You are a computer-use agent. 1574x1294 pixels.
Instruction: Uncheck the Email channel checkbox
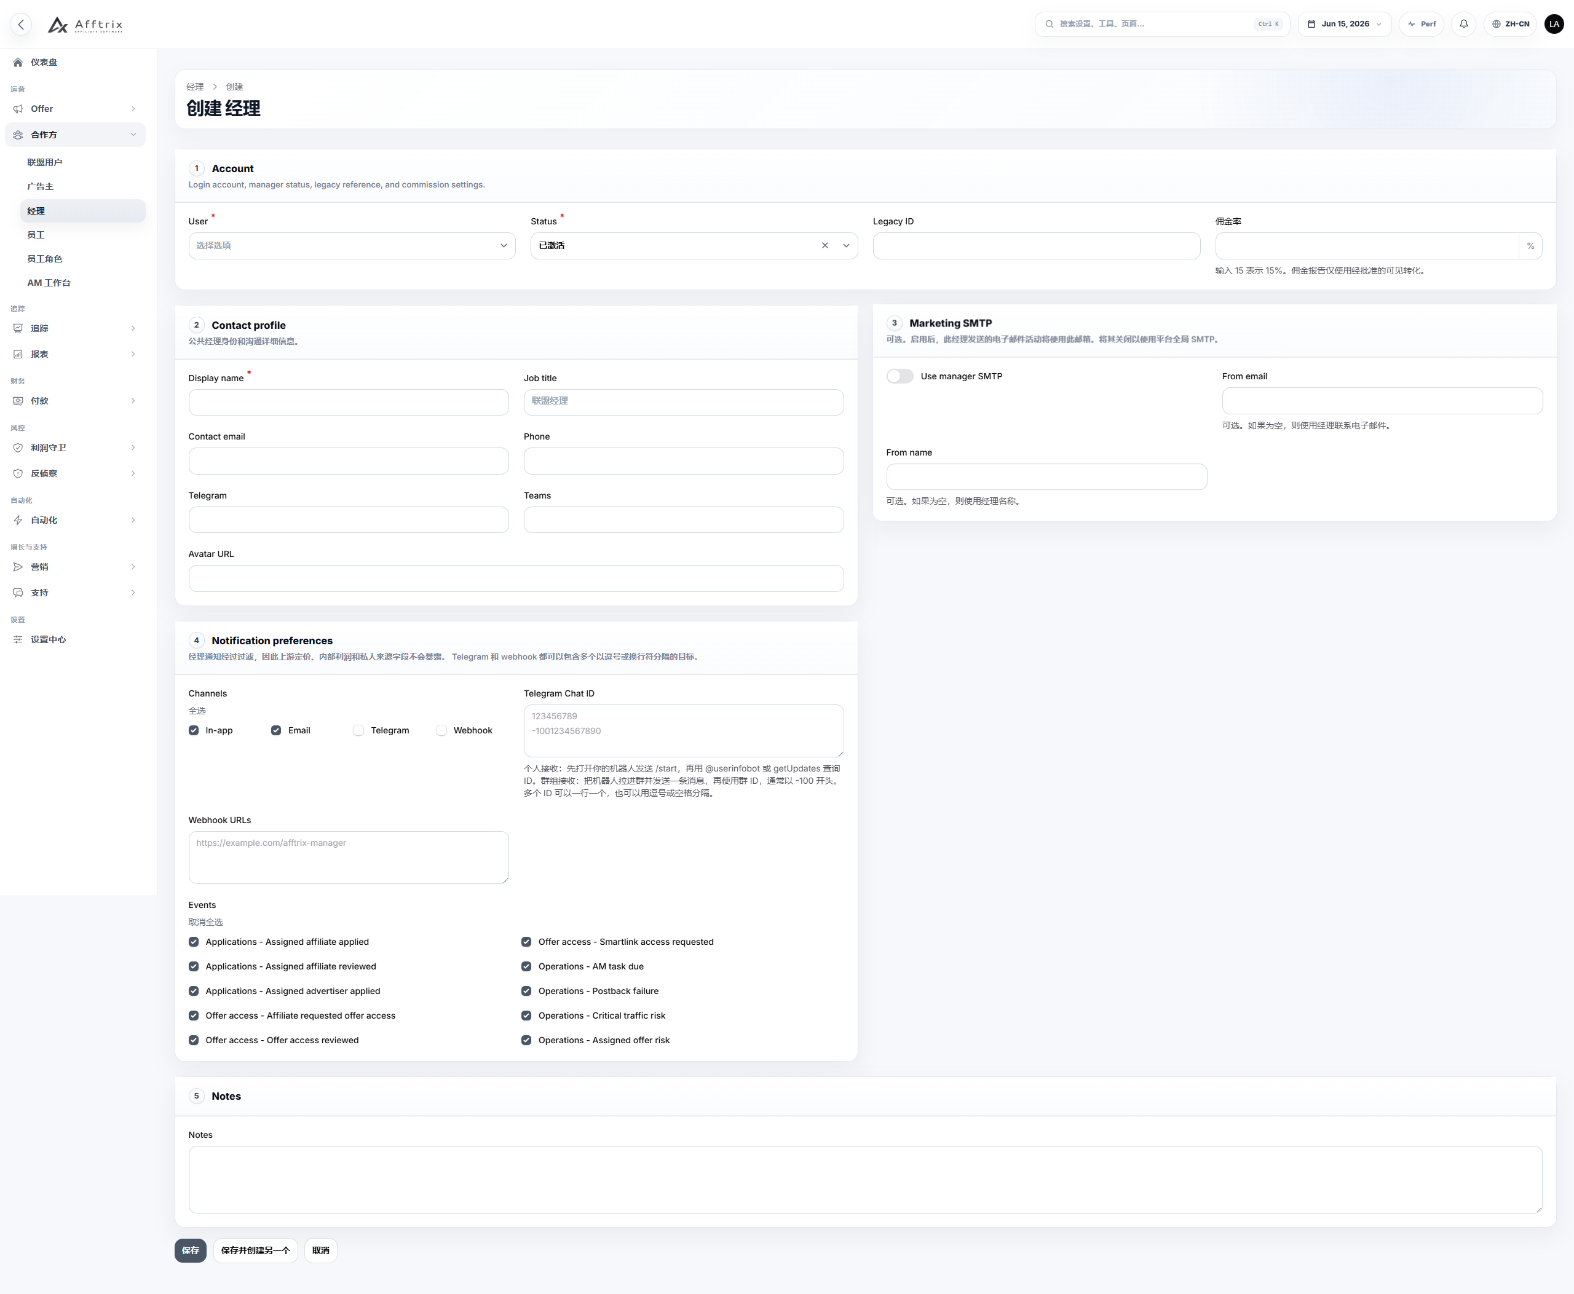pos(276,730)
